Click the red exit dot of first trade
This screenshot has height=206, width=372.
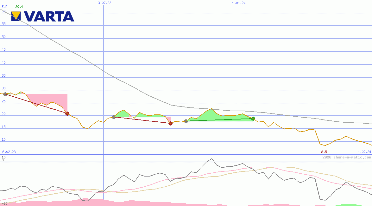point(67,113)
